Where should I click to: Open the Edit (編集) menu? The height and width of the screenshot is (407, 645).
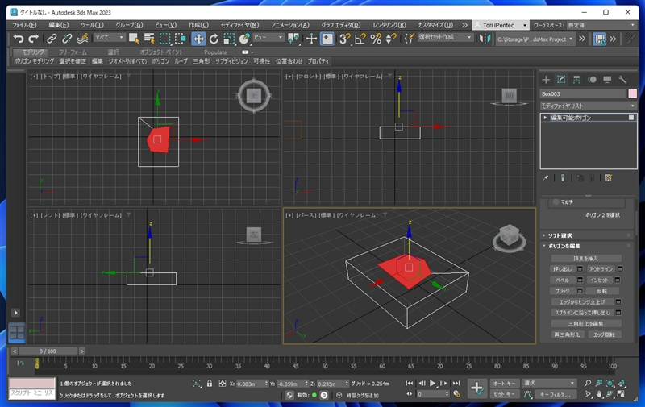pyautogui.click(x=58, y=25)
